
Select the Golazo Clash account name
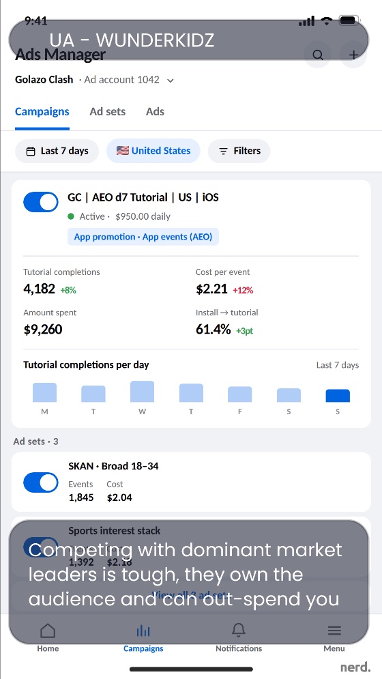44,80
